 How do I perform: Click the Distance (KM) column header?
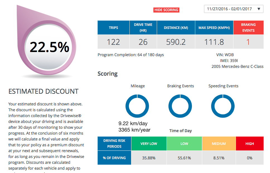click(x=176, y=27)
